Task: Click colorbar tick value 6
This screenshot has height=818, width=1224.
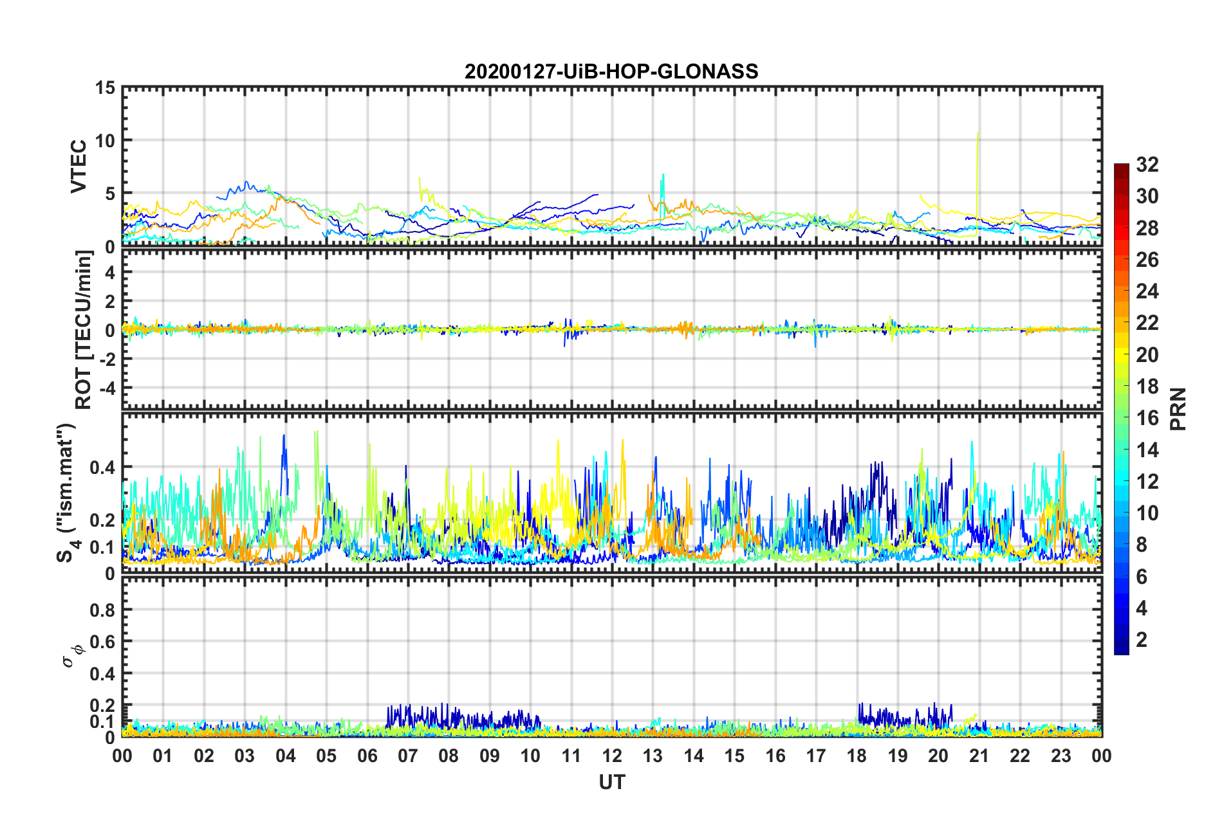Action: tap(1142, 577)
